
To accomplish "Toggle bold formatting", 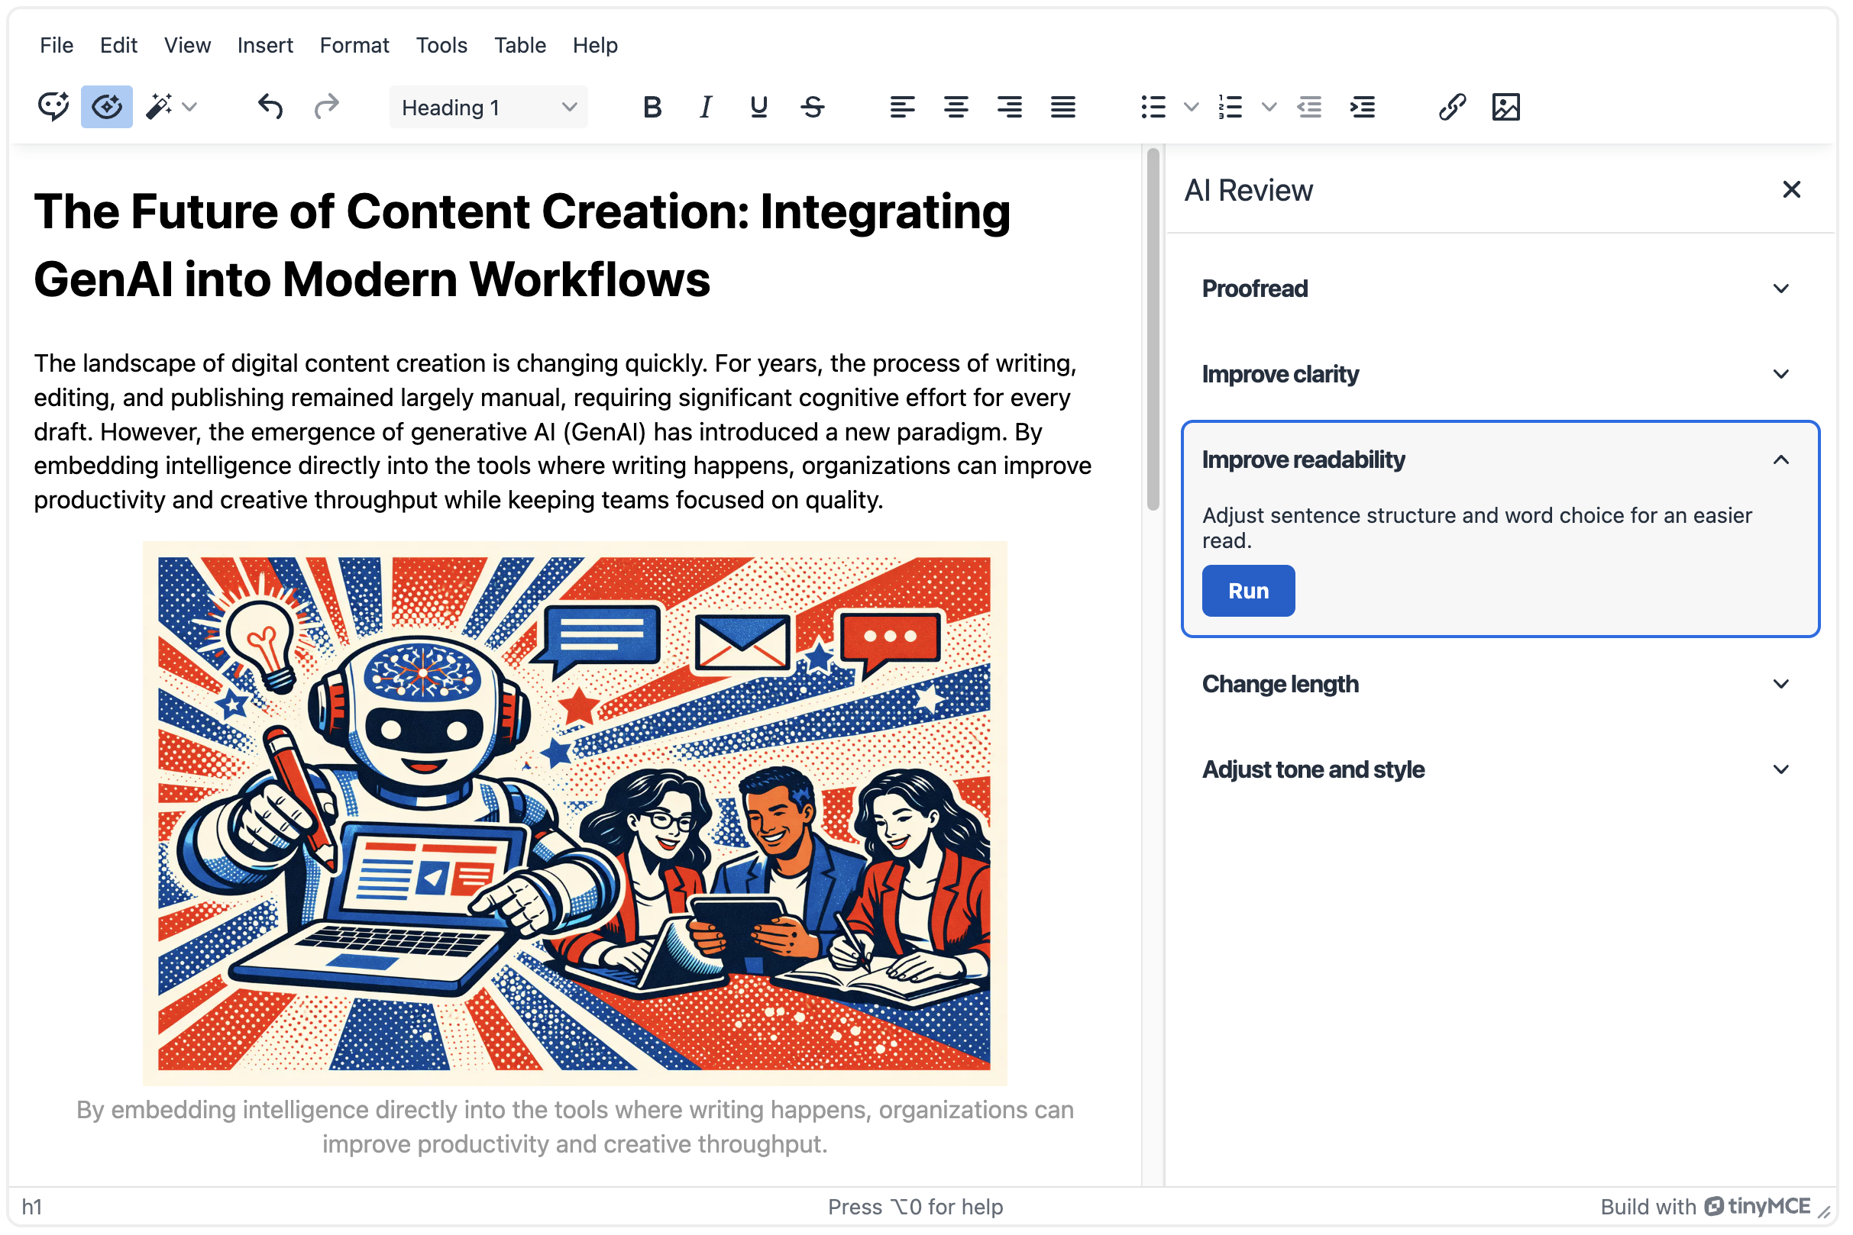I will (x=652, y=106).
